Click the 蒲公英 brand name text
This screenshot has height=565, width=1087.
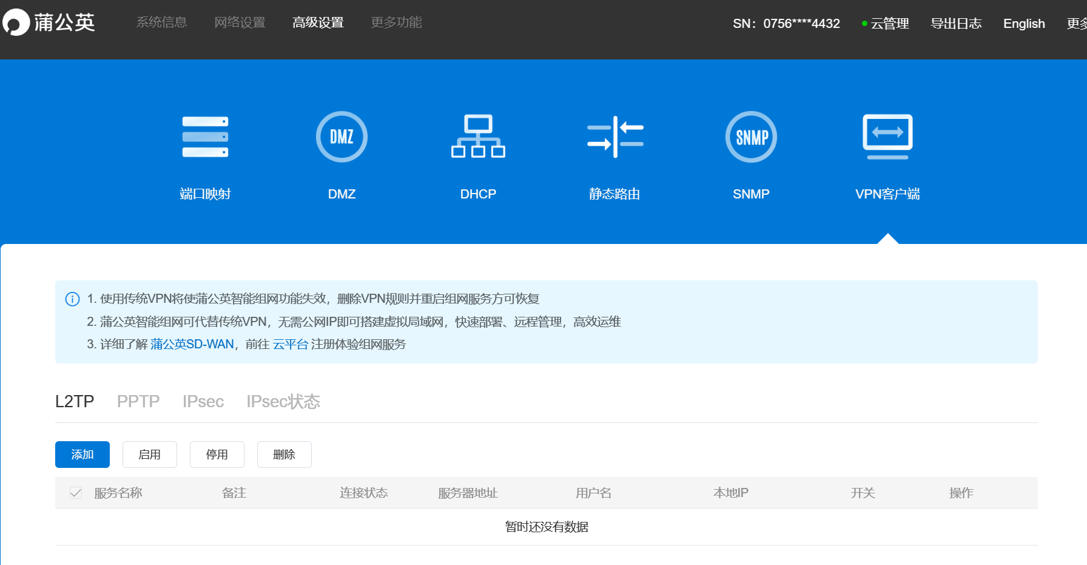pyautogui.click(x=65, y=22)
